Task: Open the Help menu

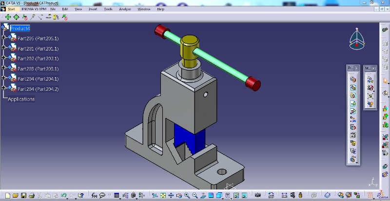Action: click(161, 9)
